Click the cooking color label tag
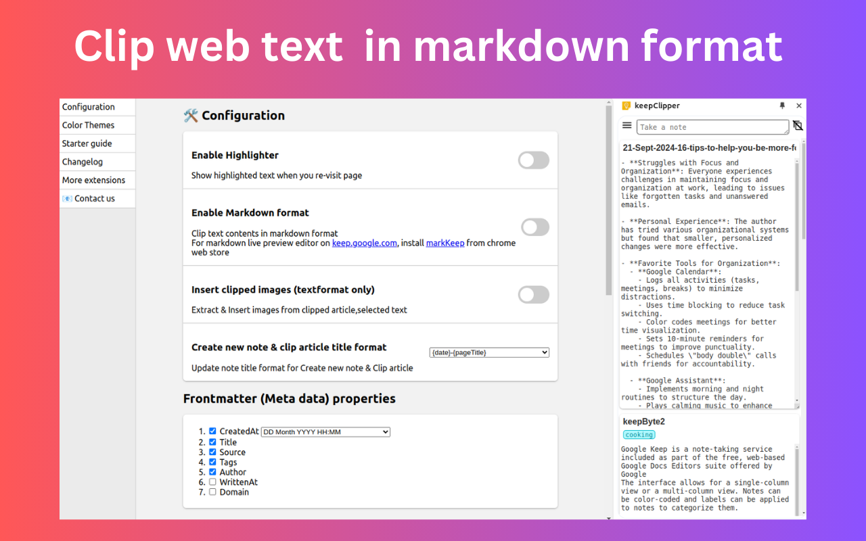The width and height of the screenshot is (866, 541). pyautogui.click(x=639, y=435)
